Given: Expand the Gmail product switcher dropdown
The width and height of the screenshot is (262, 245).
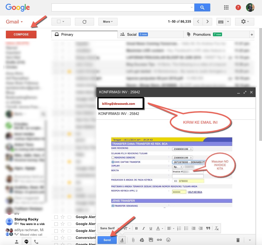Looking at the screenshot, I should pyautogui.click(x=22, y=22).
